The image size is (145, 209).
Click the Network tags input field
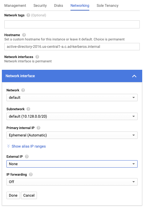pos(72,24)
